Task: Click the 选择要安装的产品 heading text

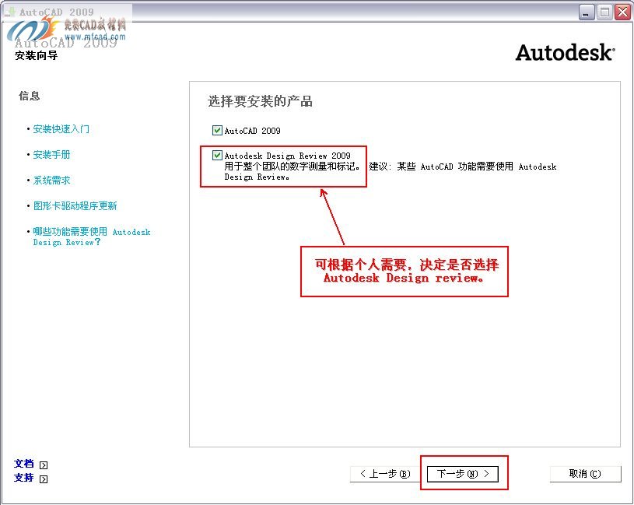Action: point(261,101)
